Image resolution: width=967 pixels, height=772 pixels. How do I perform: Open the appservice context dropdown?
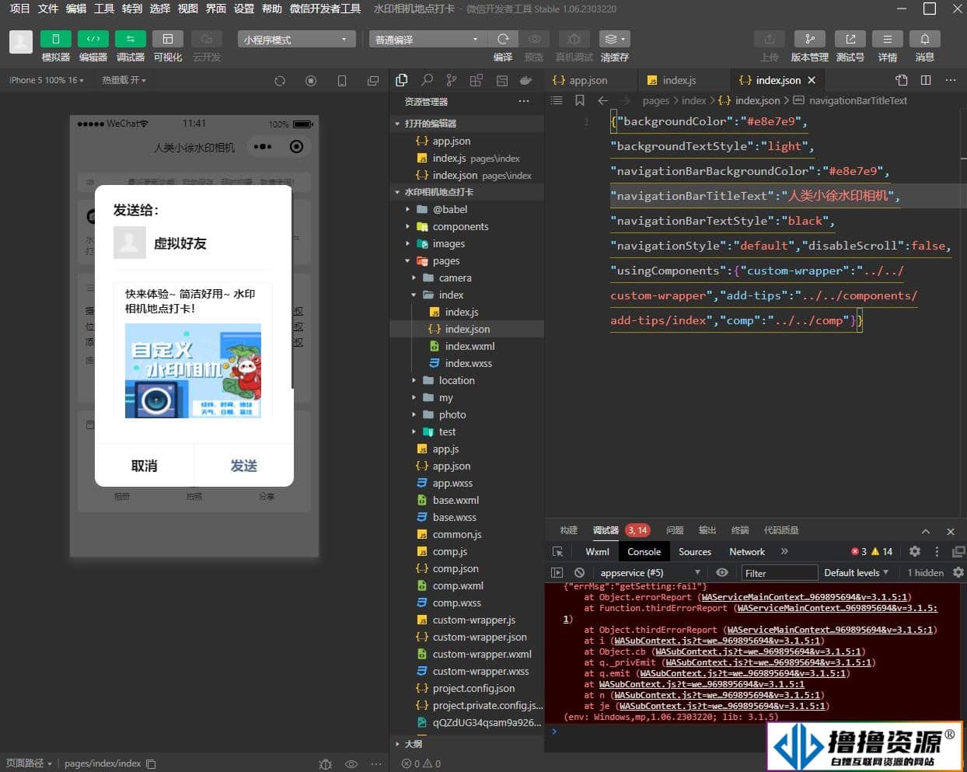[x=650, y=573]
